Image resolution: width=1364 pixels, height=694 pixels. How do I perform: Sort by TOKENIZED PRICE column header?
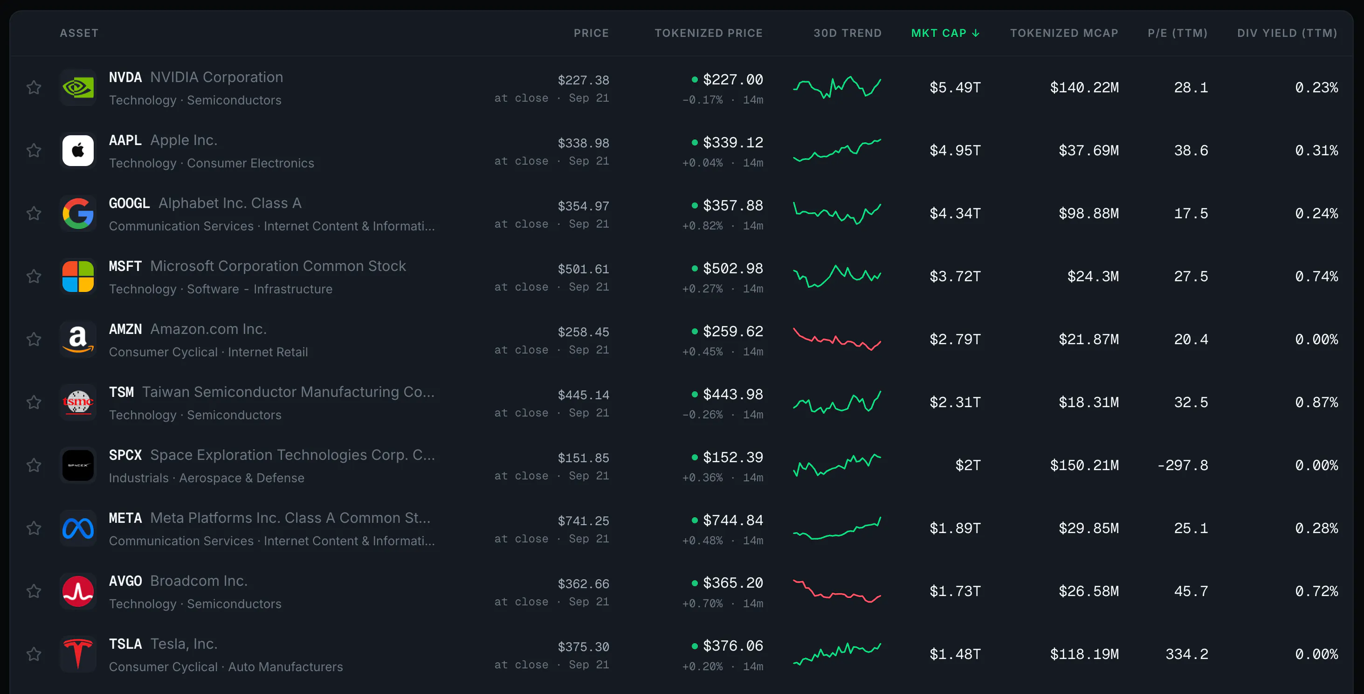709,33
